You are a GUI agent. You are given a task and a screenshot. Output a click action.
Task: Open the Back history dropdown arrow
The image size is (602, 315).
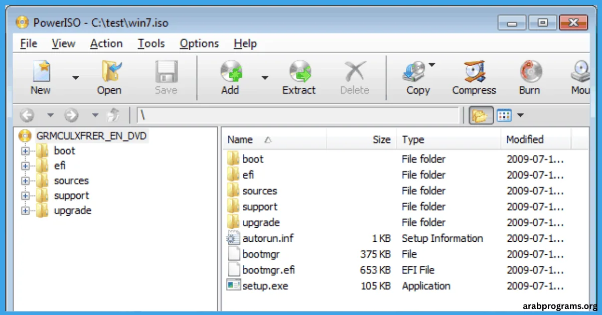tap(50, 116)
